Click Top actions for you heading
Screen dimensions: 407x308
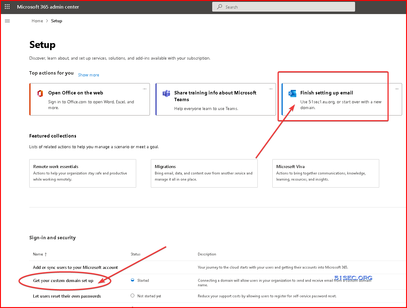pos(51,73)
